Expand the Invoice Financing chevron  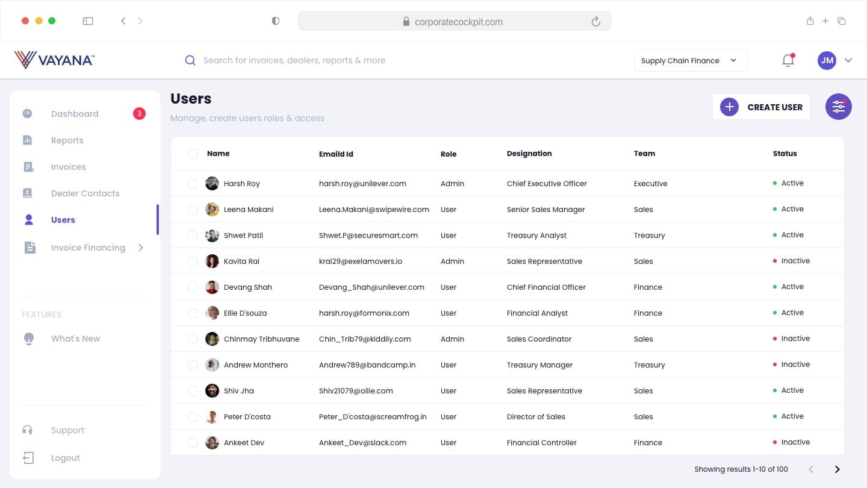click(141, 248)
